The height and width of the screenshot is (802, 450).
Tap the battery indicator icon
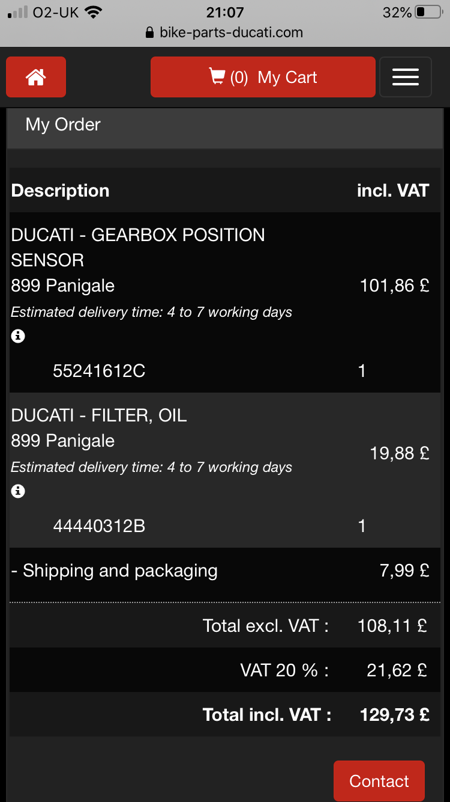tap(428, 12)
